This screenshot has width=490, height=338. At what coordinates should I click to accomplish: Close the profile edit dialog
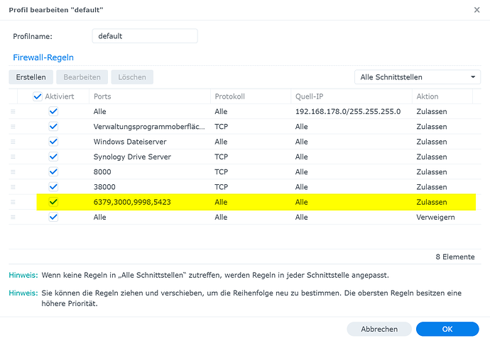(476, 10)
